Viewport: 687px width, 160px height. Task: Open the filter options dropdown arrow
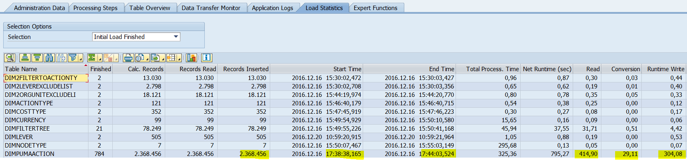[x=81, y=58]
